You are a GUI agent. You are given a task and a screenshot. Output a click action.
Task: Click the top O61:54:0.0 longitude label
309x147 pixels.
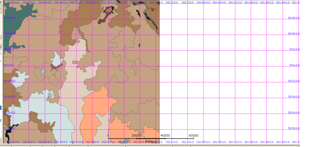coord(204,2)
